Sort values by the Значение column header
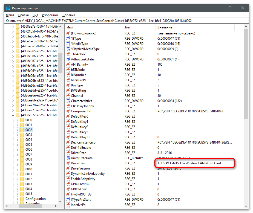 coord(195,27)
